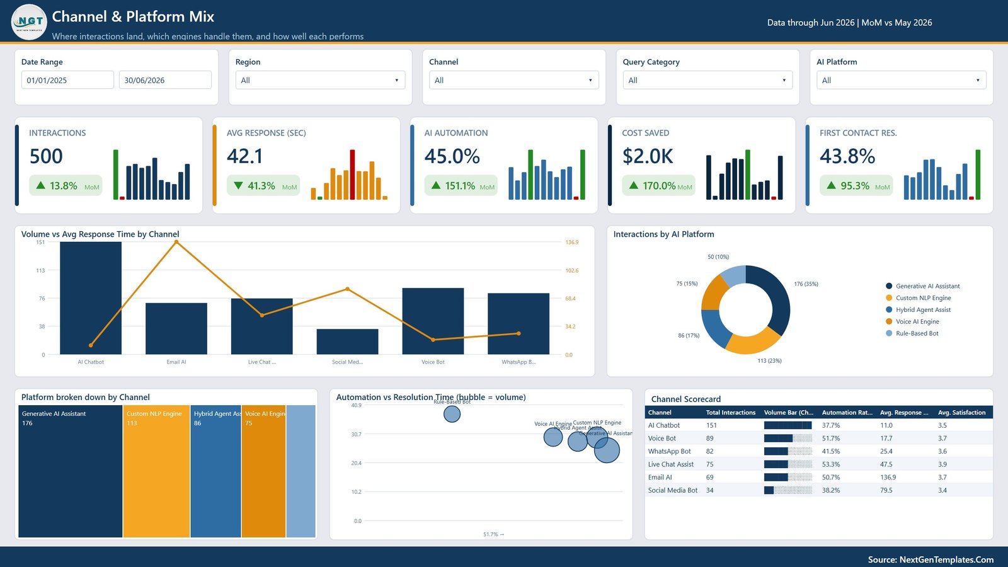Select the Social Media bar in volume chart
The image size is (1008, 567).
tap(348, 341)
